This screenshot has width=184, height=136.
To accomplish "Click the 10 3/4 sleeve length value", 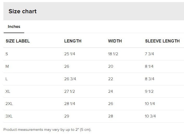I will pyautogui.click(x=150, y=116).
